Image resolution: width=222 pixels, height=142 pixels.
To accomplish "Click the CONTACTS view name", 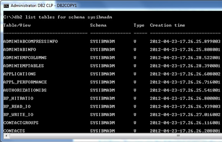I will click(x=14, y=131).
